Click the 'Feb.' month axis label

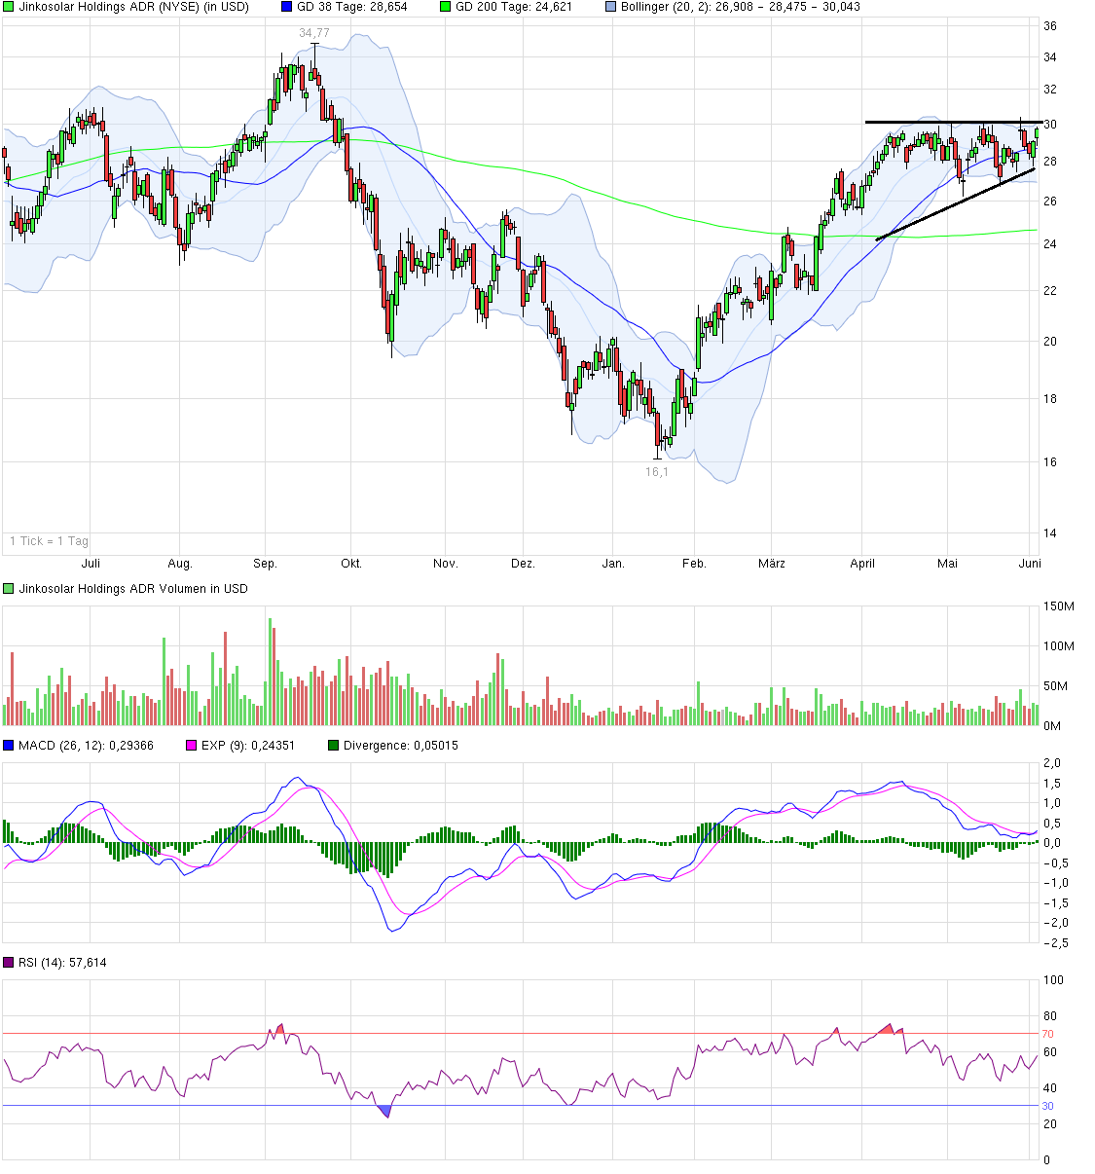point(694,564)
